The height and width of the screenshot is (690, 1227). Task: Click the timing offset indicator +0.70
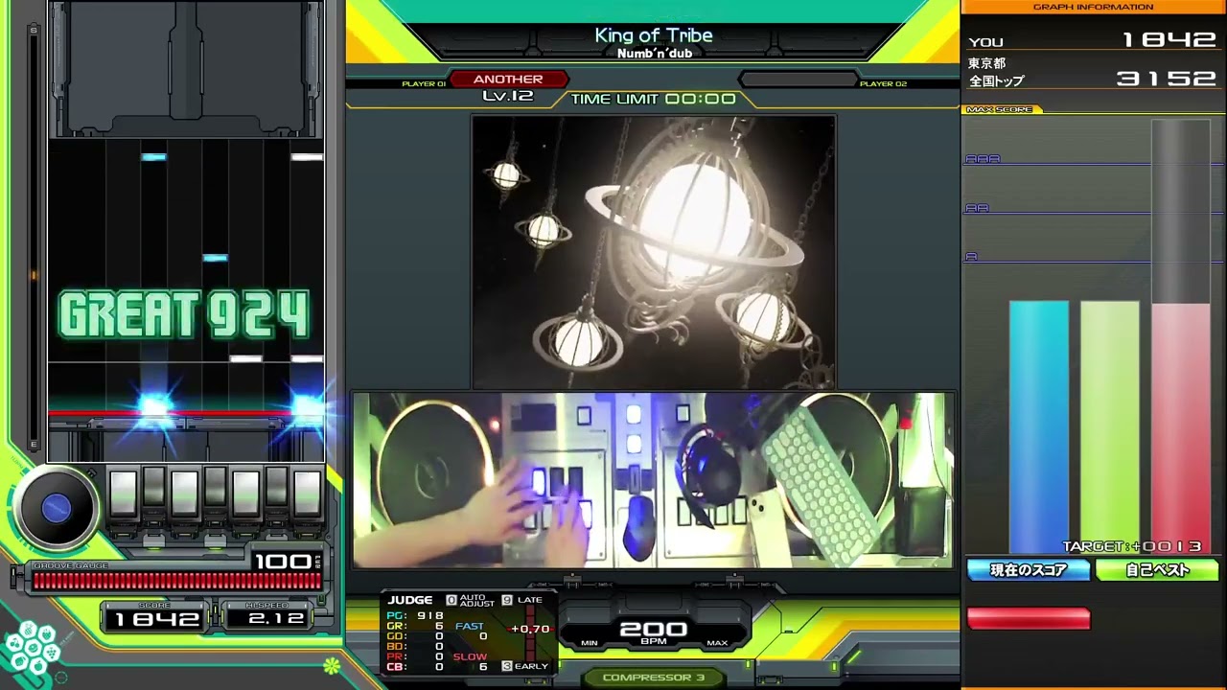(530, 630)
